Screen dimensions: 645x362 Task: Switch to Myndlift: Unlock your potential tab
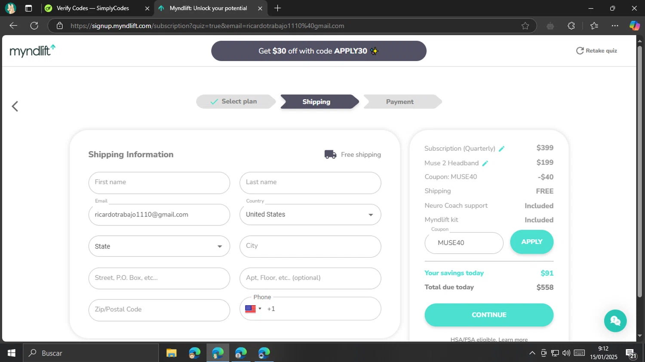211,8
